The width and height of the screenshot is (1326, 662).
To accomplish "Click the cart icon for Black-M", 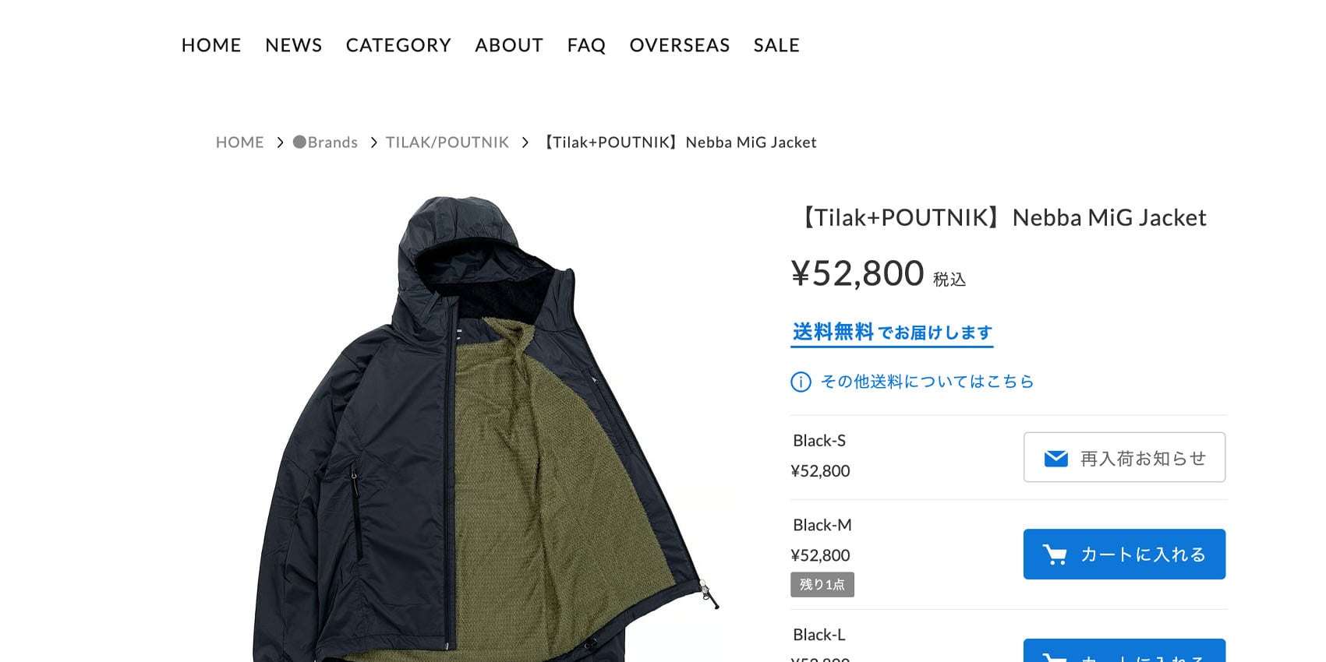I will pos(1055,555).
